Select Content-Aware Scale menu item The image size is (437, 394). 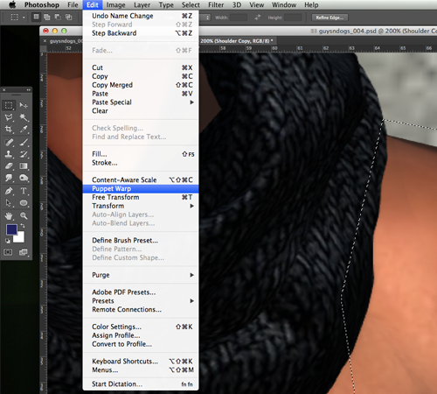click(x=141, y=179)
